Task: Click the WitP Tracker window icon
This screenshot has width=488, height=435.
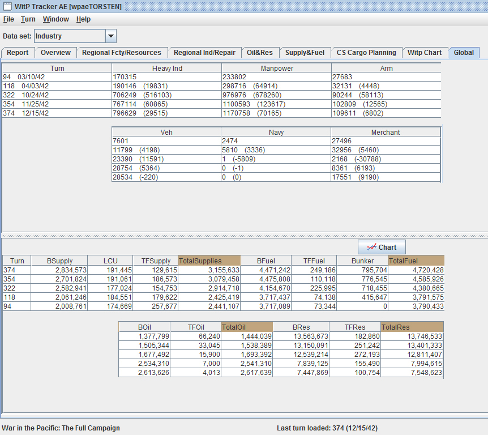Action: click(x=7, y=6)
